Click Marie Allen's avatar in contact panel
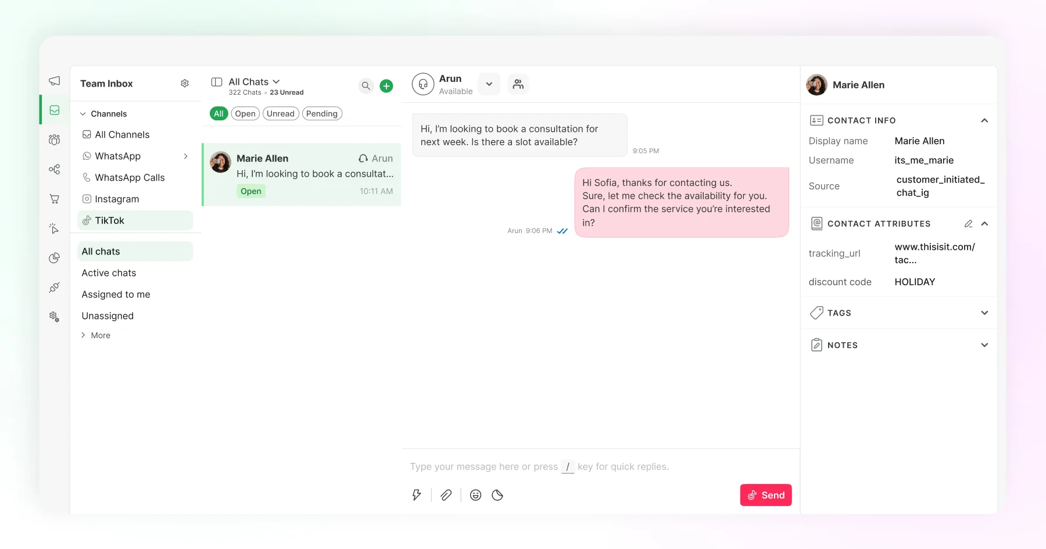Viewport: 1046px width, 549px height. (816, 85)
